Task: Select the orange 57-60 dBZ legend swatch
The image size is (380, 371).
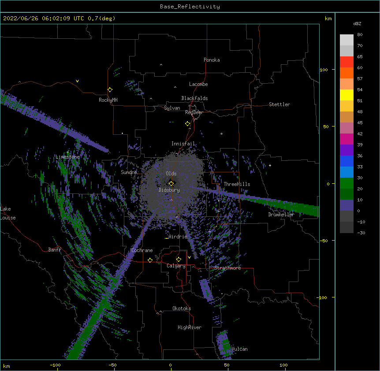Action: click(x=346, y=73)
